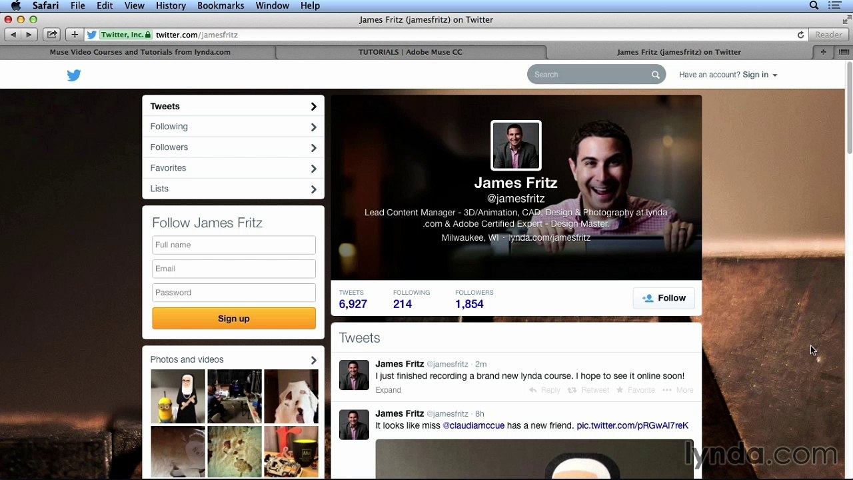853x480 pixels.
Task: Open the yellow mug photo thumbnail
Action: [291, 453]
